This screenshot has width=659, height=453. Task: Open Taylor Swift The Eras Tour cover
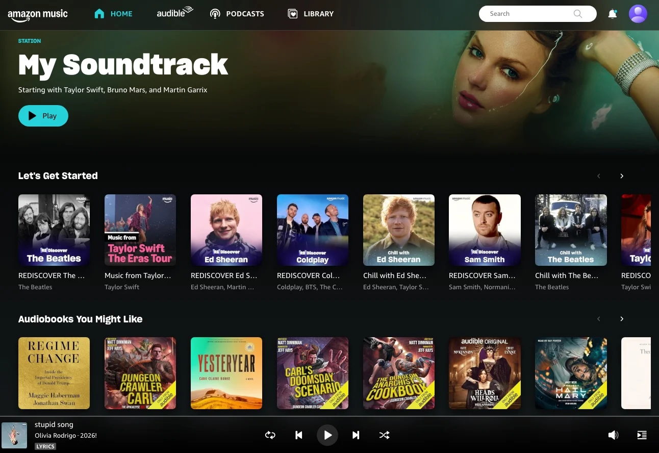pyautogui.click(x=140, y=230)
